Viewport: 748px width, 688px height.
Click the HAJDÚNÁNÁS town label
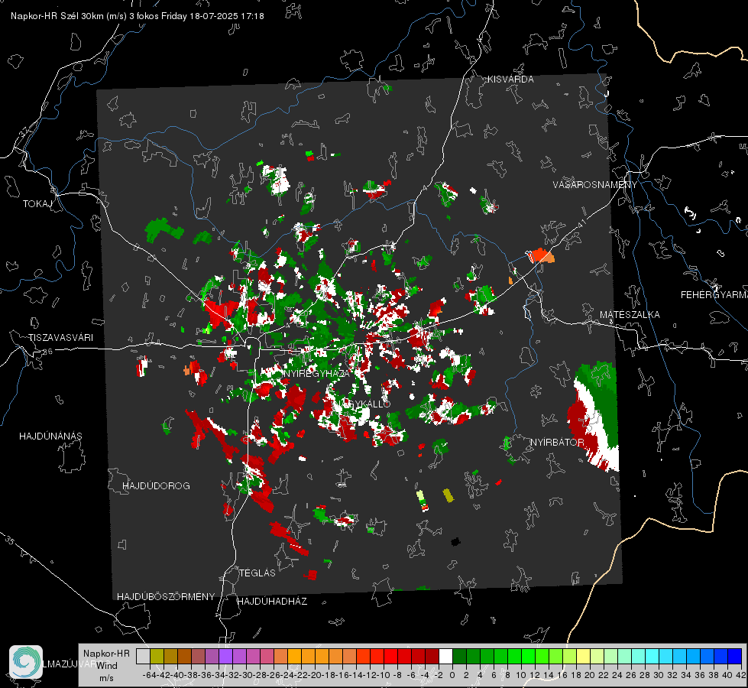50,436
